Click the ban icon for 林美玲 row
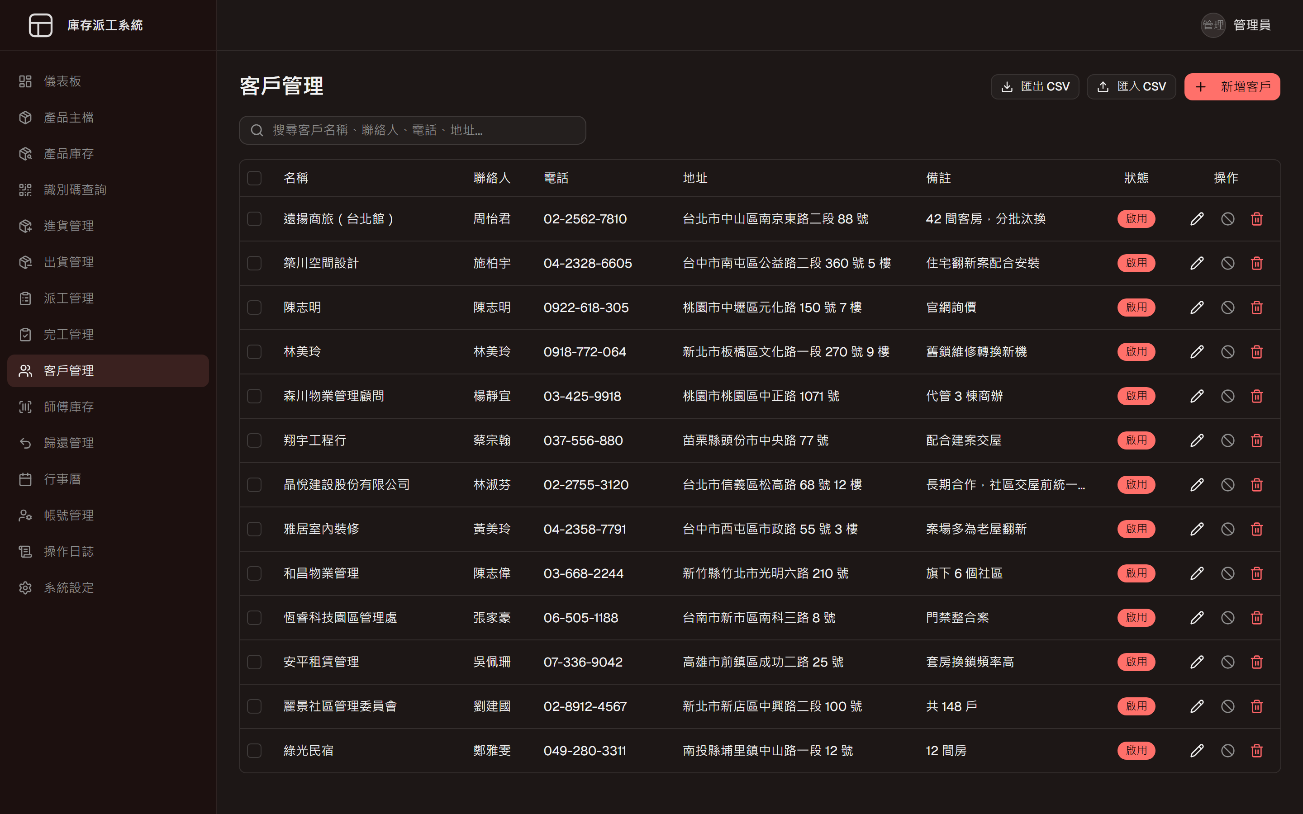The image size is (1303, 814). (x=1227, y=352)
